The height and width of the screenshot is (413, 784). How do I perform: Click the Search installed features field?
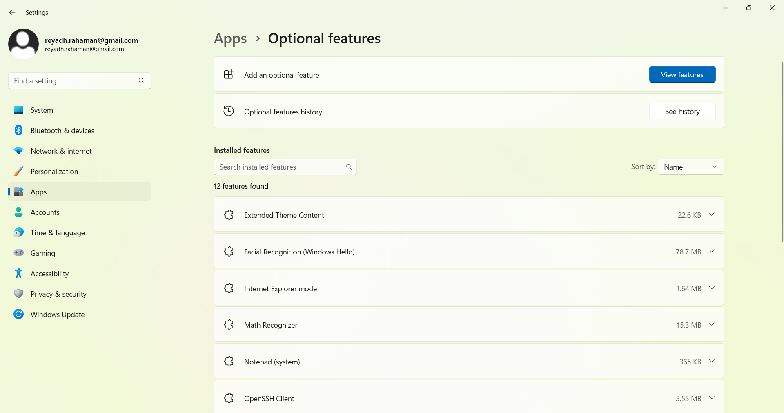click(282, 167)
